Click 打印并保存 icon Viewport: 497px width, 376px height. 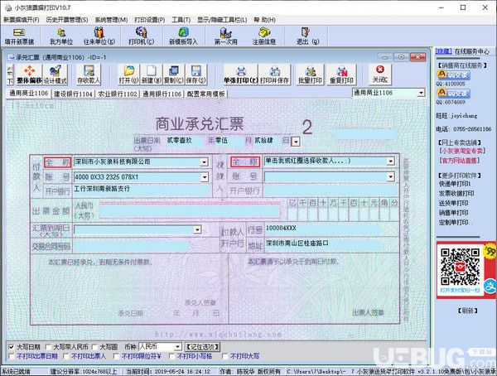pos(274,75)
